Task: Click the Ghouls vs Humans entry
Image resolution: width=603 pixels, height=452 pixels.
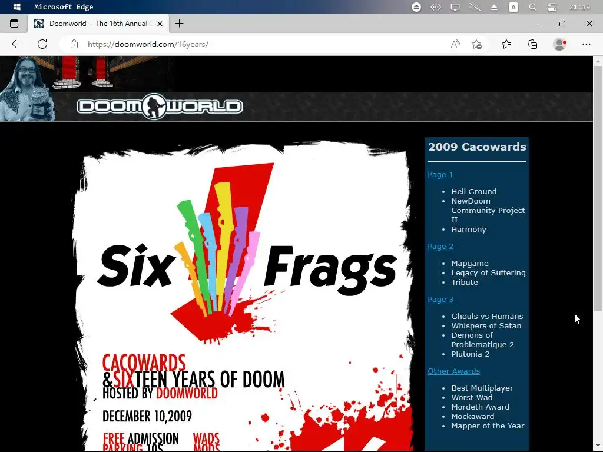Action: 487,316
